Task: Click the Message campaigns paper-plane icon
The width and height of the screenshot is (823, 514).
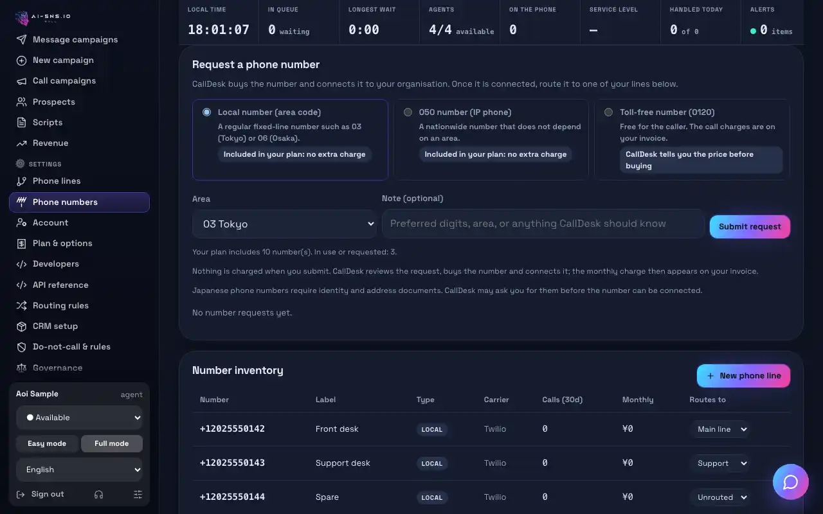Action: click(x=21, y=39)
